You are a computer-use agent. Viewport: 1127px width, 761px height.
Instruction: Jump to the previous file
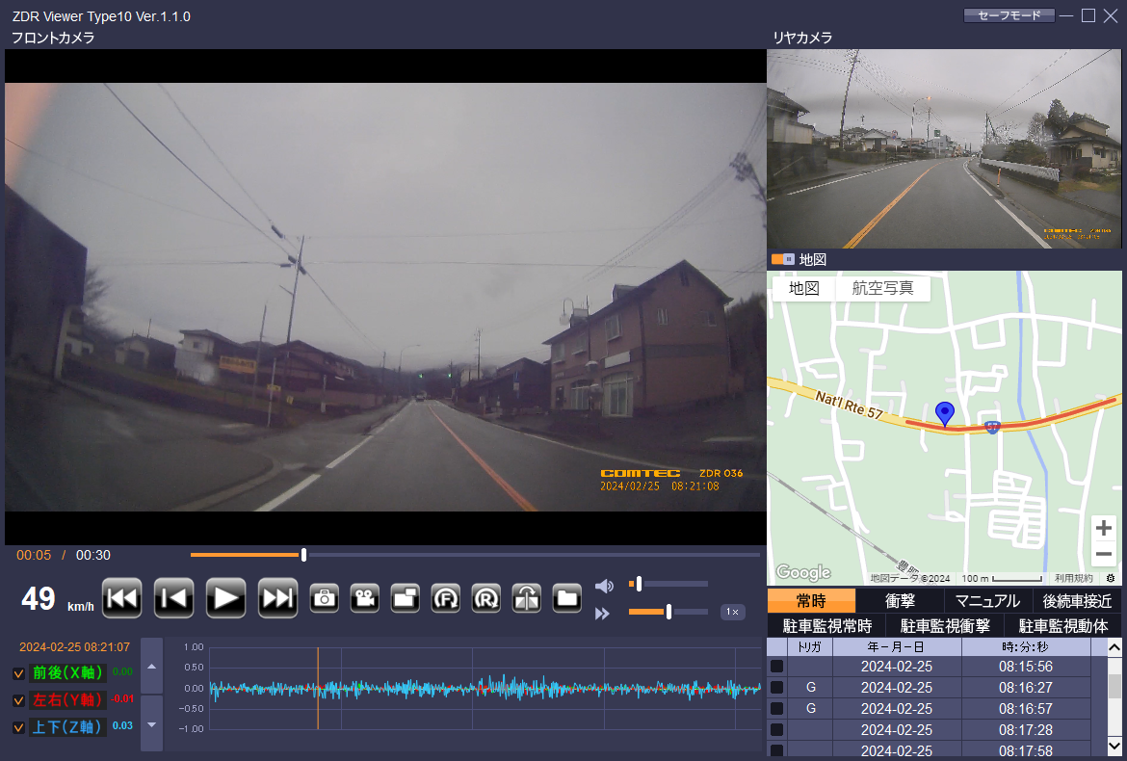(x=121, y=598)
